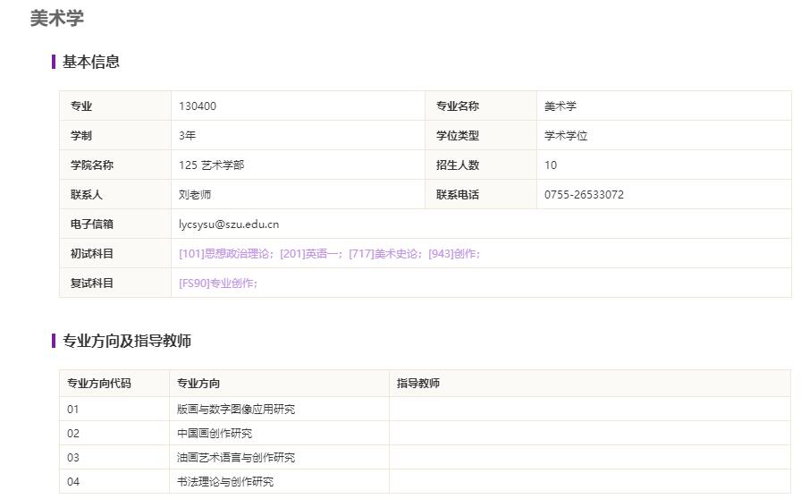Click the 基本信息 section heading

coord(90,62)
